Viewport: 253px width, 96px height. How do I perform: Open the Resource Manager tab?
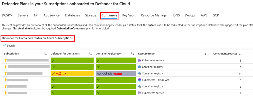[154, 15]
